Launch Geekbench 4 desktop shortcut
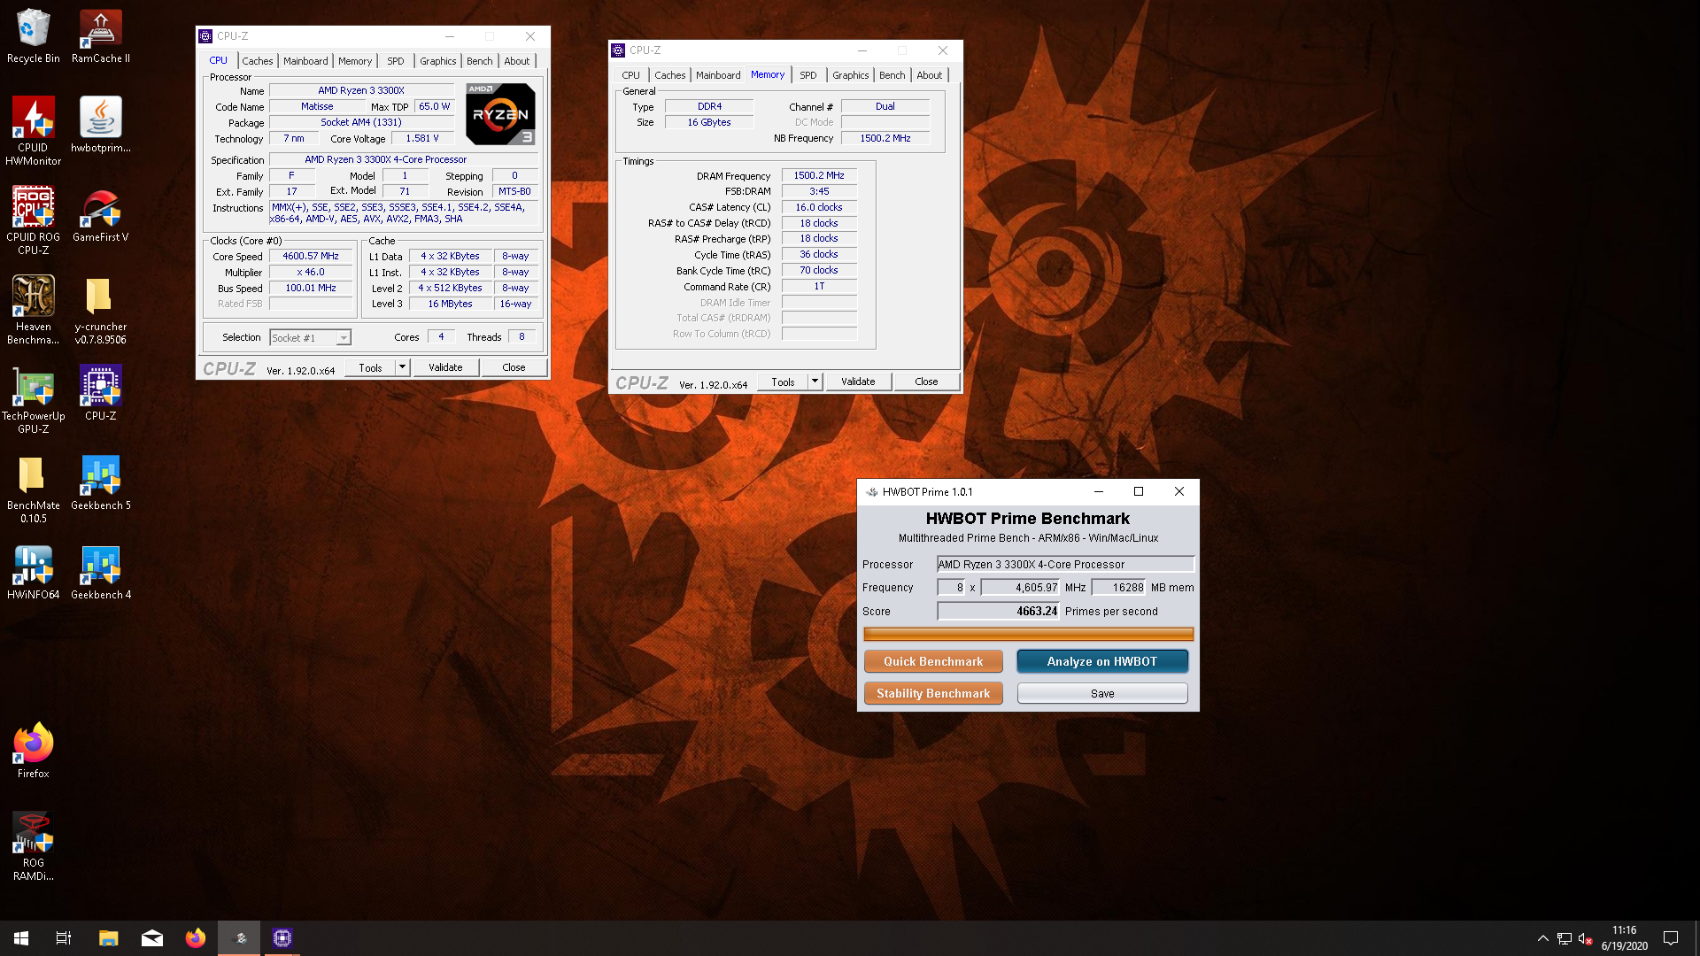 pyautogui.click(x=100, y=572)
